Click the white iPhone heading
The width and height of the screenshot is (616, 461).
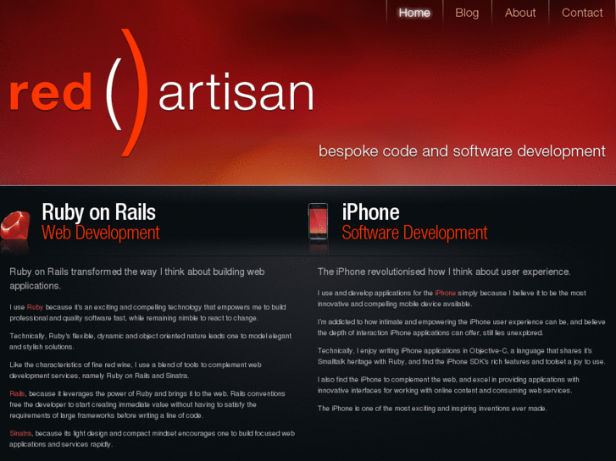click(370, 212)
